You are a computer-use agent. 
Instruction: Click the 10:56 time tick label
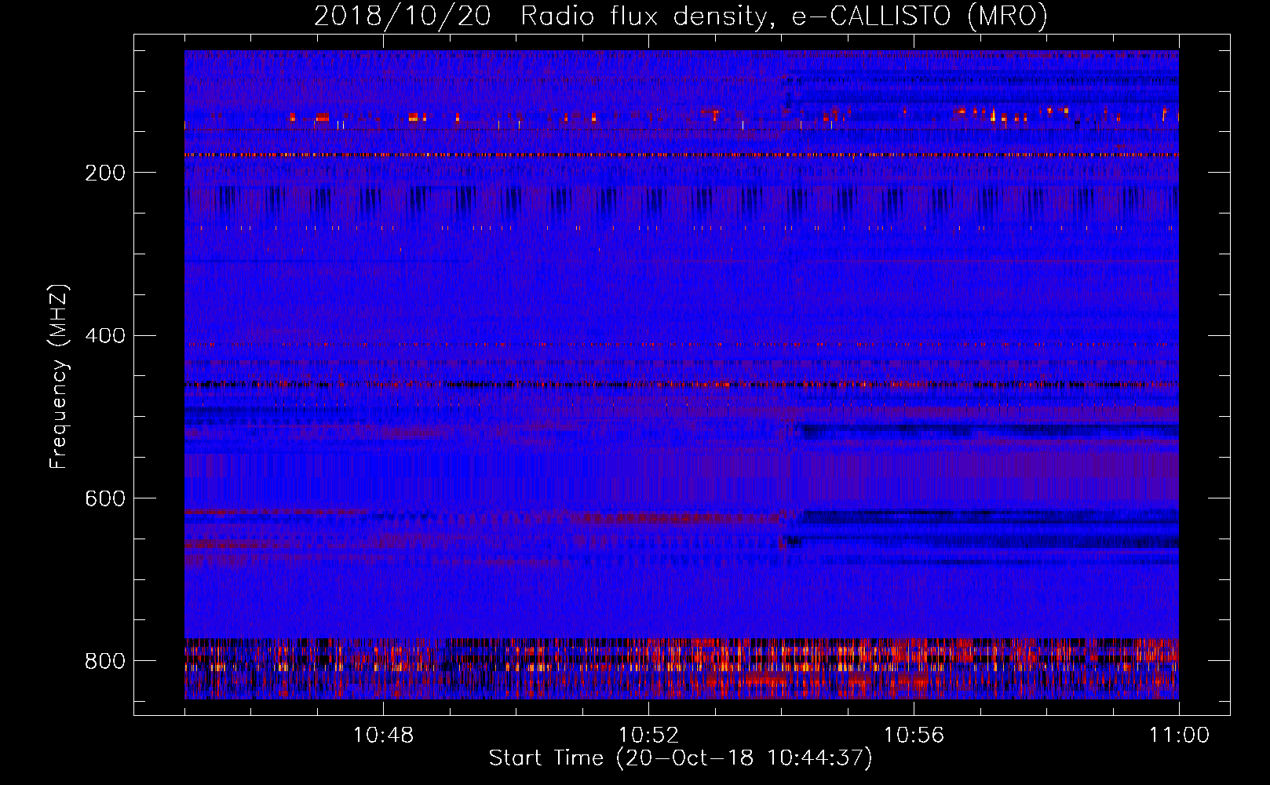tap(914, 736)
